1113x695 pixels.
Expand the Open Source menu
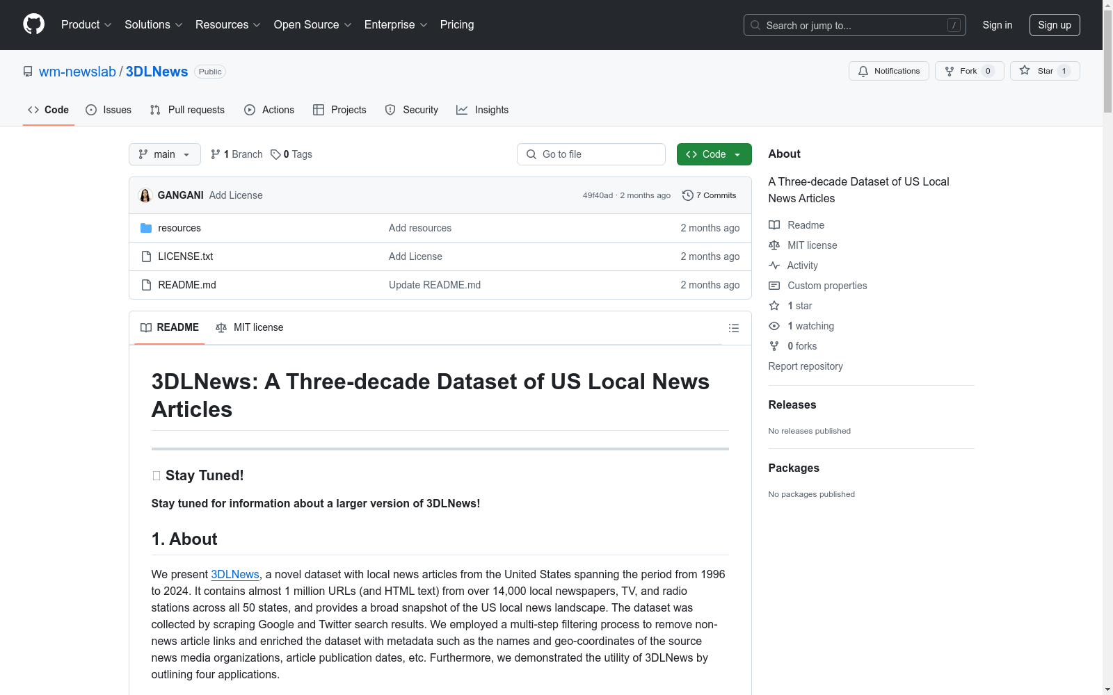coord(313,24)
